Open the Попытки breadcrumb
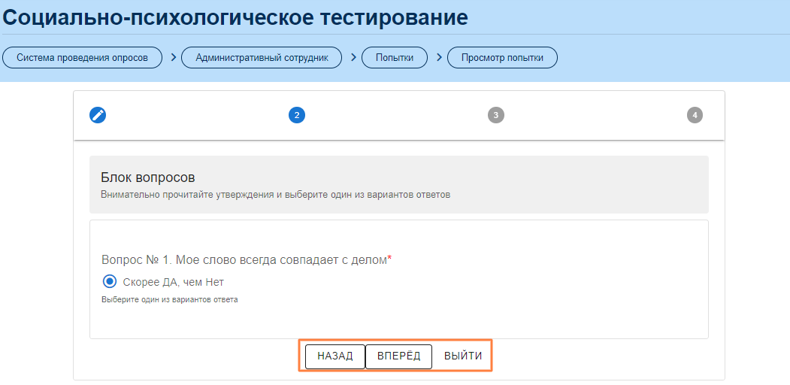The width and height of the screenshot is (790, 385). (x=395, y=58)
